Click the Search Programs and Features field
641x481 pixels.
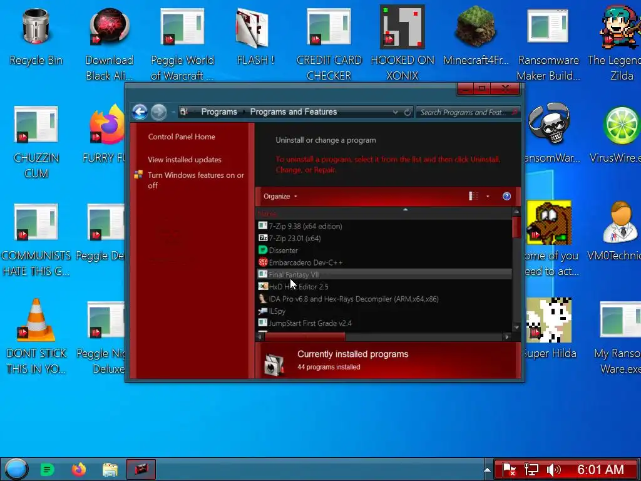coord(468,112)
